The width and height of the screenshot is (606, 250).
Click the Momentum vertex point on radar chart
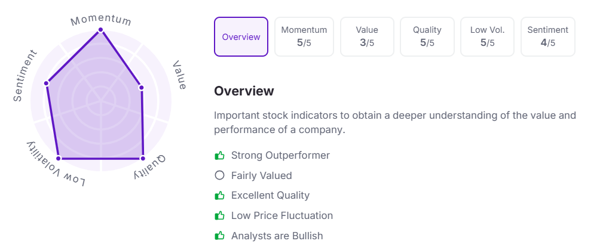[100, 29]
